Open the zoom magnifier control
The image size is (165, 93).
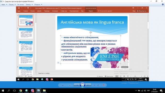point(63,85)
